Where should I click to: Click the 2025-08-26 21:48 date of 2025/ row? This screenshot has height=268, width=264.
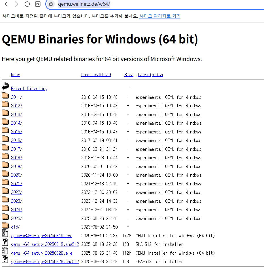(x=99, y=218)
